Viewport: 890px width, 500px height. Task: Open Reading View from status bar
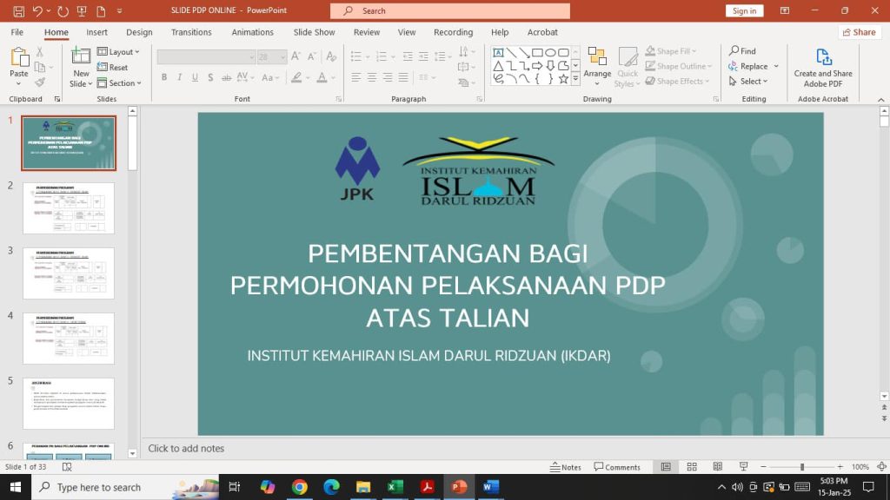tap(717, 466)
